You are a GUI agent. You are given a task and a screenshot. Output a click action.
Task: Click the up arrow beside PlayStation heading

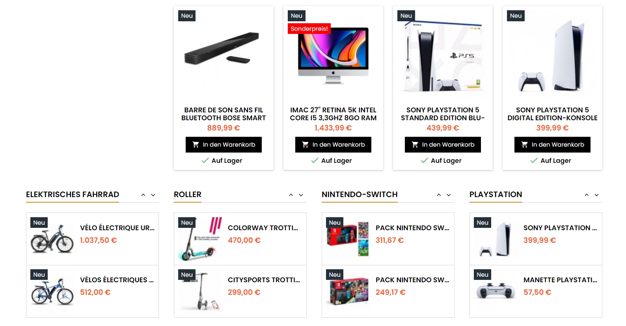point(587,195)
